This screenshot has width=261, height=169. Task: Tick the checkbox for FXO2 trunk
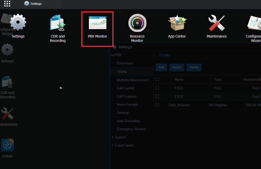[157, 96]
